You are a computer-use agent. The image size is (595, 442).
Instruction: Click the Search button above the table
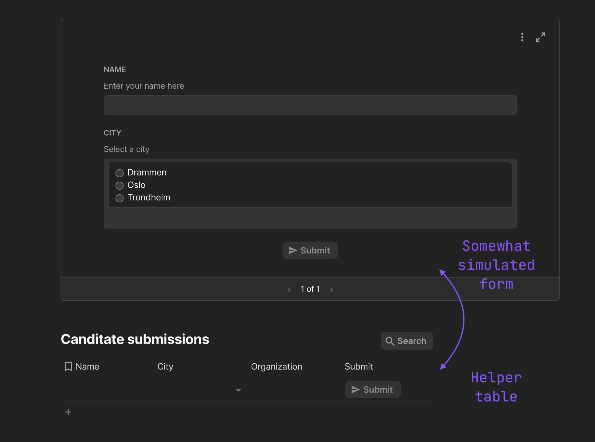[x=406, y=341]
